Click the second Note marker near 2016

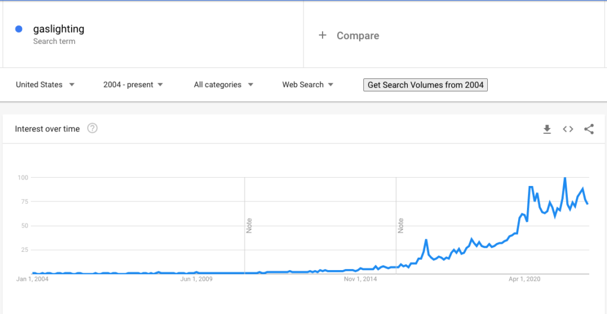[401, 226]
